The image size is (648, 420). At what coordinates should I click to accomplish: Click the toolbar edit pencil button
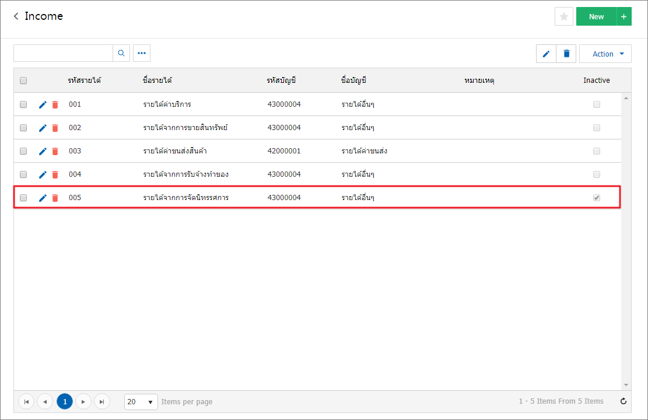(x=546, y=54)
